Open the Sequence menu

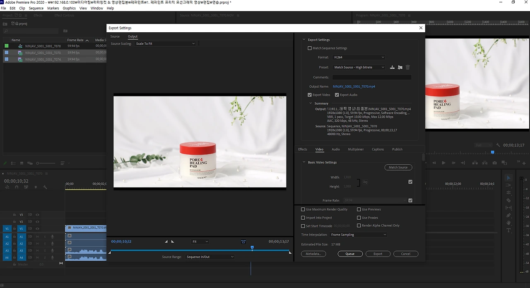click(36, 8)
